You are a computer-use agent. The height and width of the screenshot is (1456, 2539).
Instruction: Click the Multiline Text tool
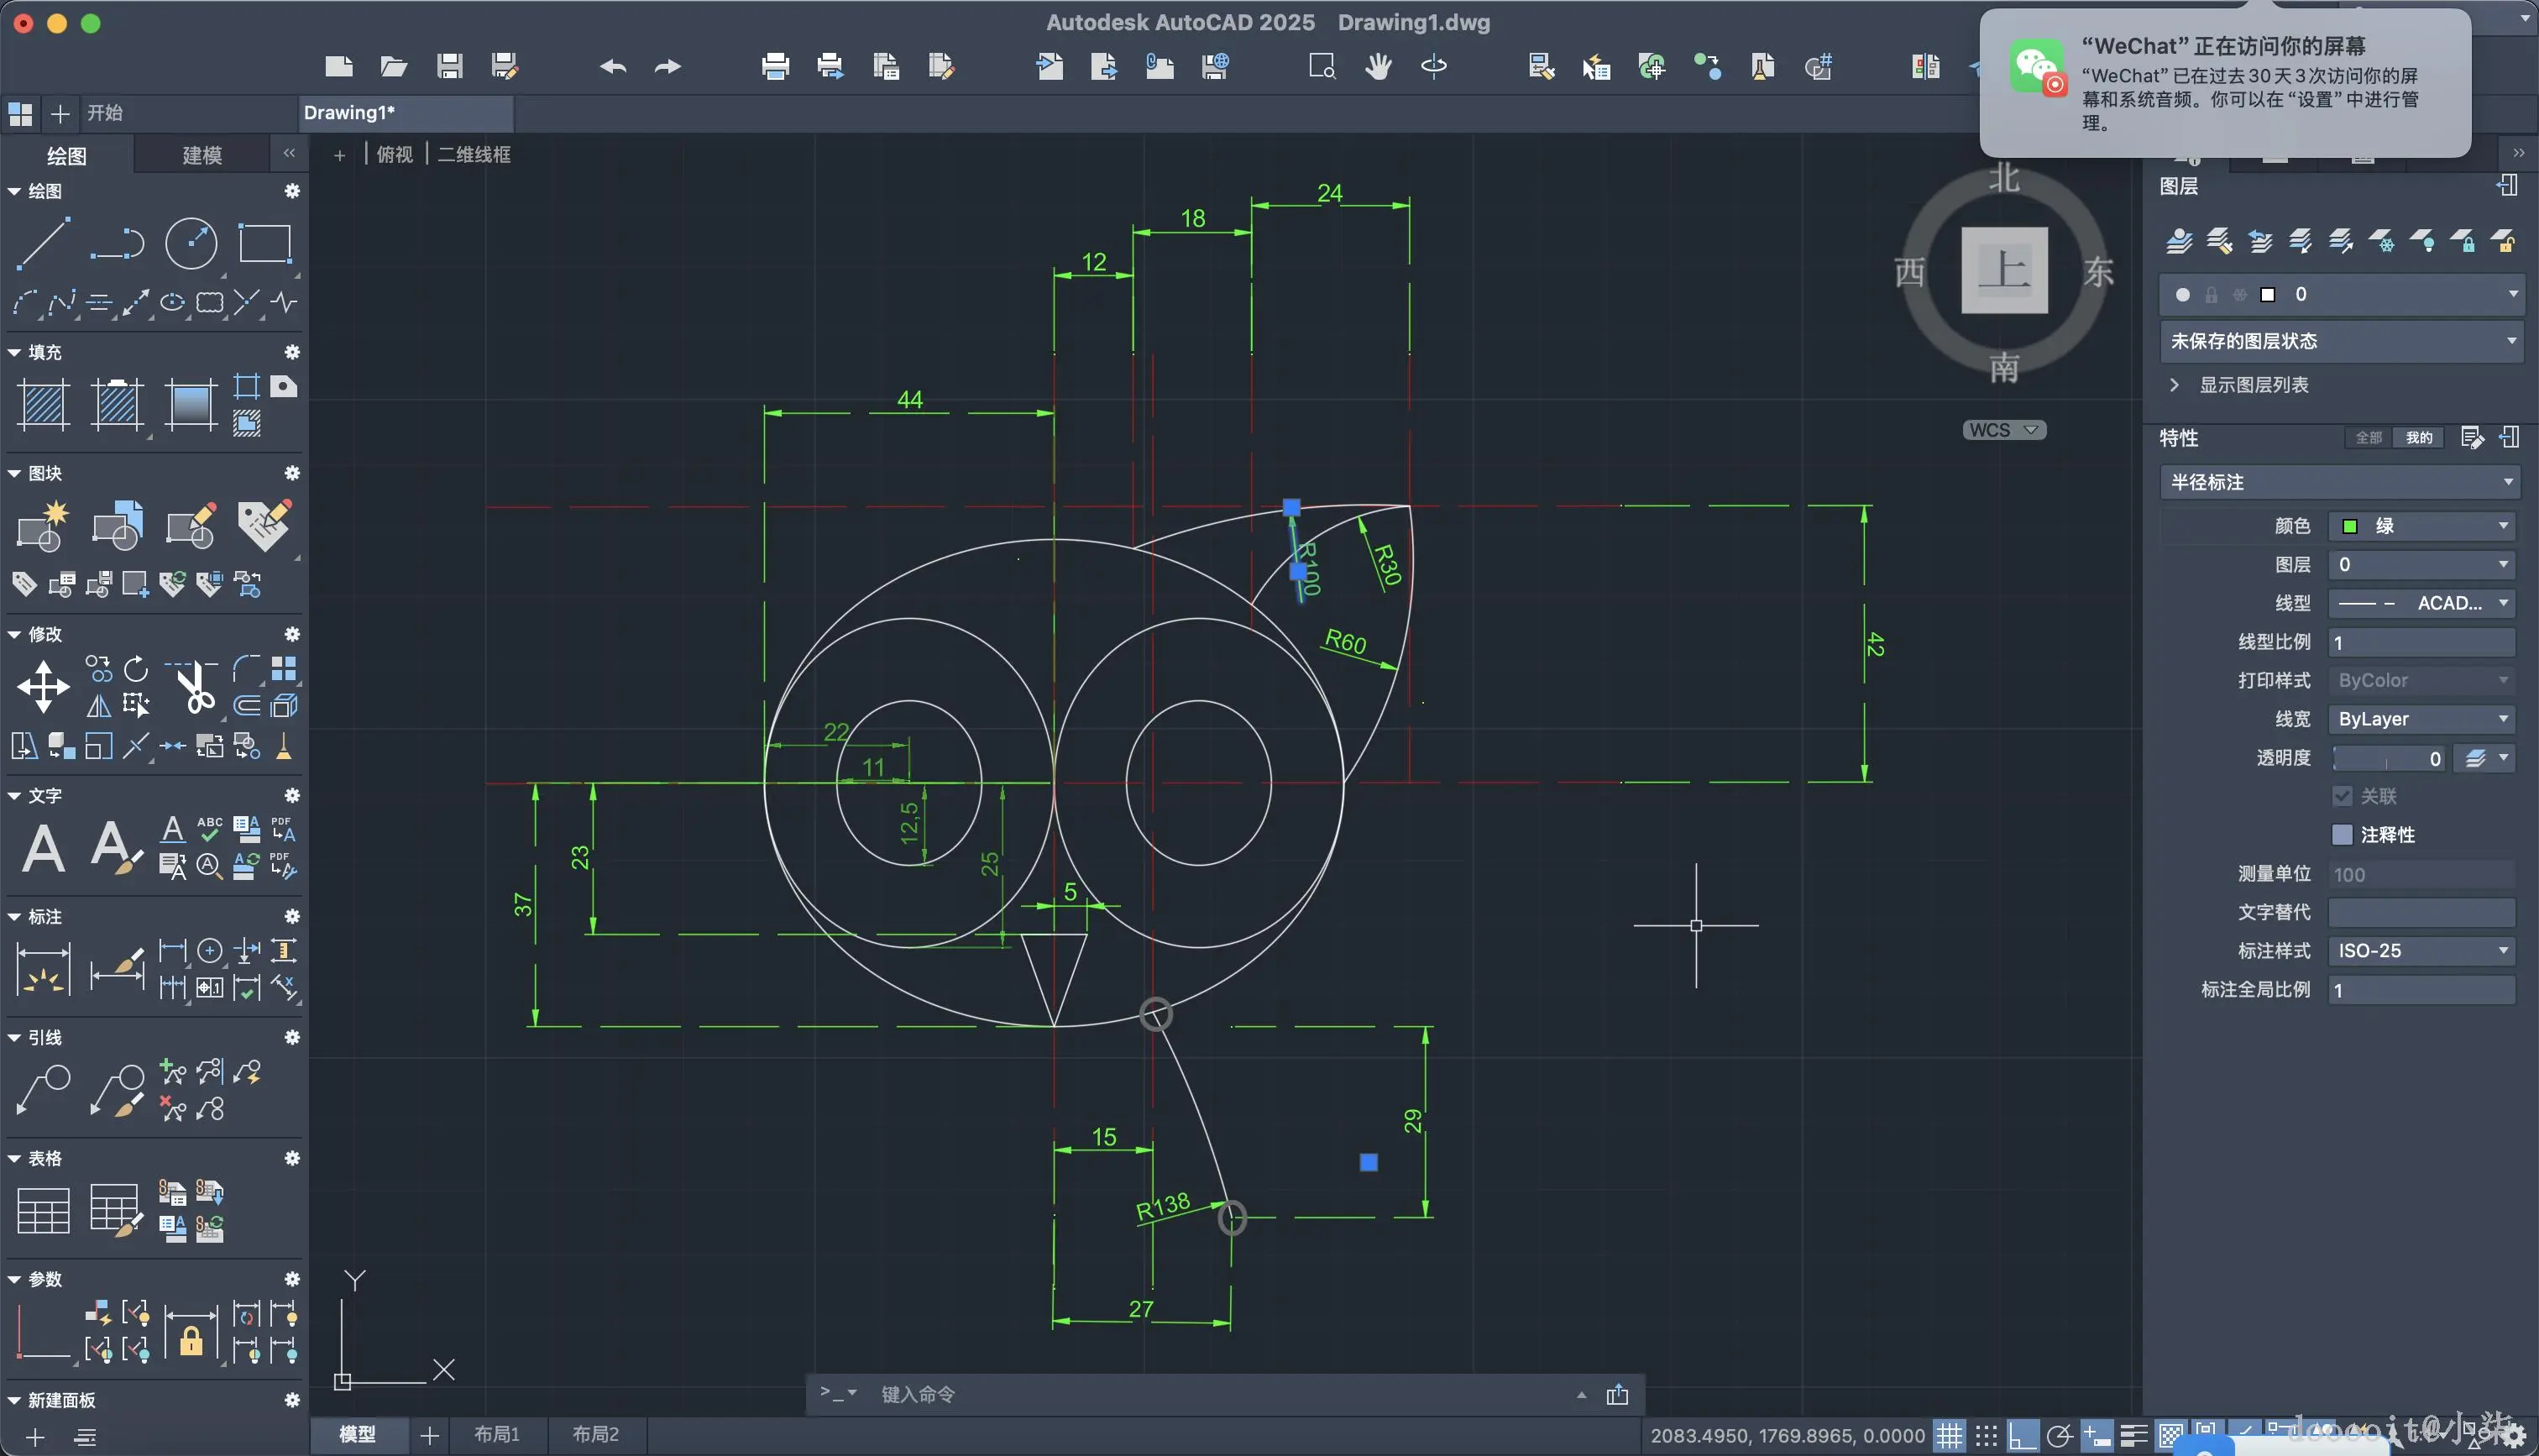point(44,848)
